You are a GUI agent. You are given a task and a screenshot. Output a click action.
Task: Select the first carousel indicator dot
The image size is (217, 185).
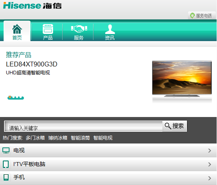pyautogui.click(x=10, y=97)
